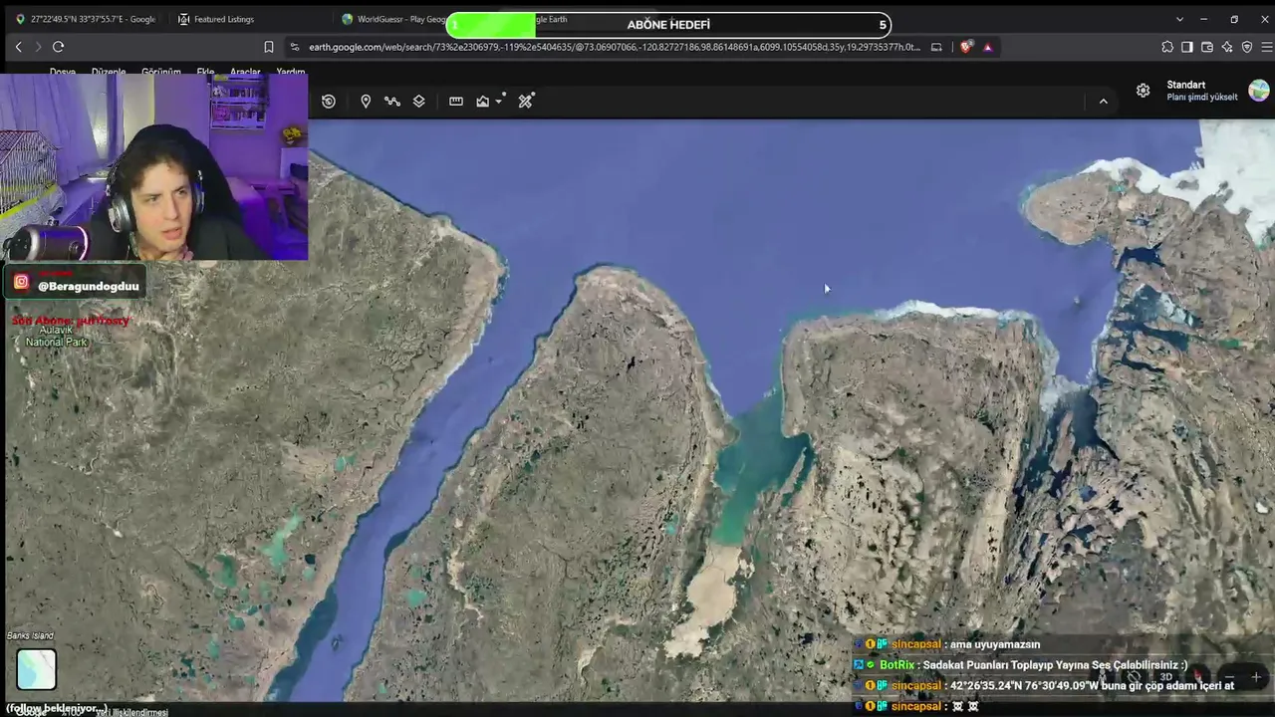Collapse the toolbar with the up chevron
Screen dimensions: 1275x717
(x=1103, y=101)
